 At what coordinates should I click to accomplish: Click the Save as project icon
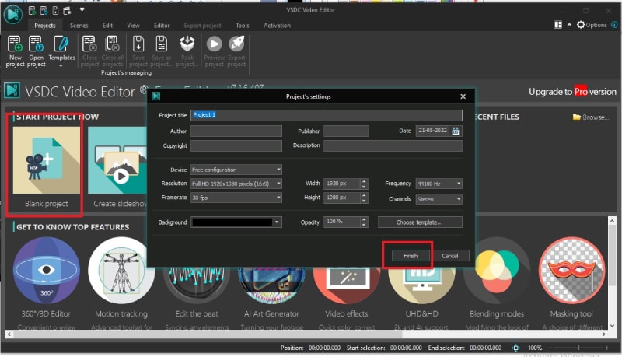tap(161, 44)
